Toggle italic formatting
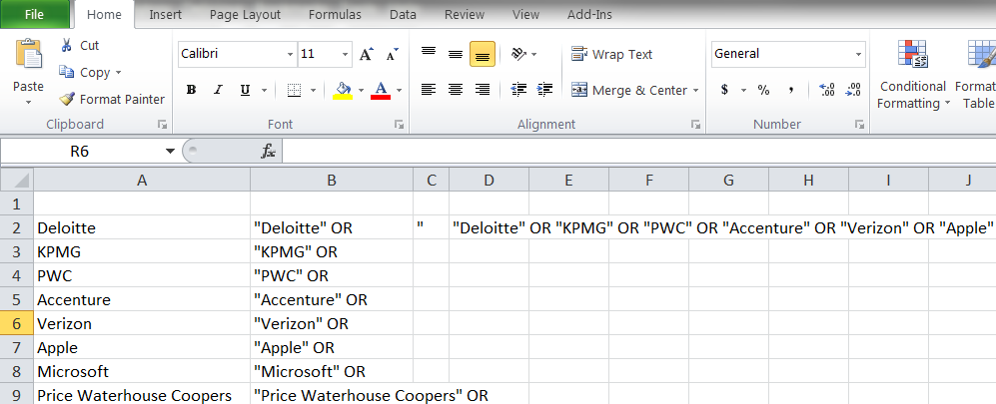The width and height of the screenshot is (996, 404). (218, 90)
